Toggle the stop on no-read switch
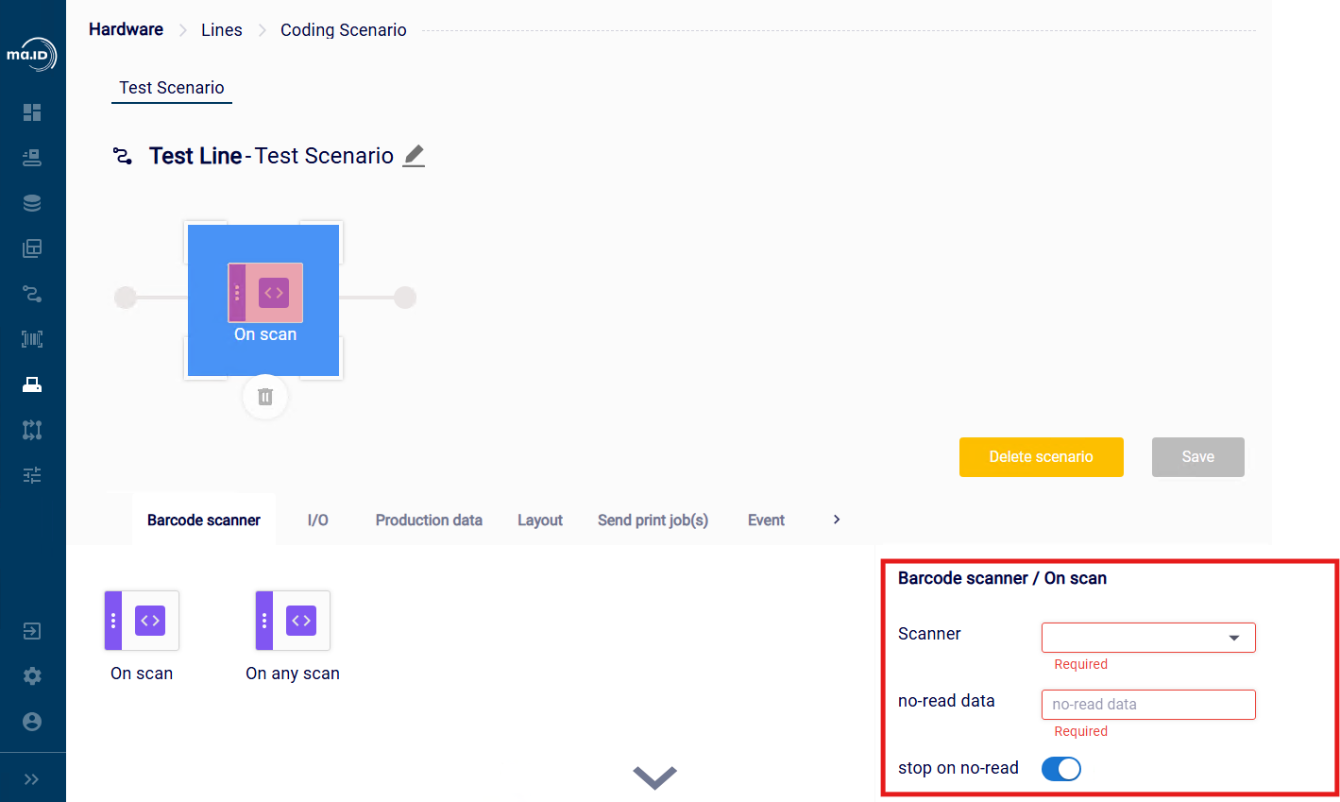Viewport: 1340px width, 802px height. (x=1061, y=769)
